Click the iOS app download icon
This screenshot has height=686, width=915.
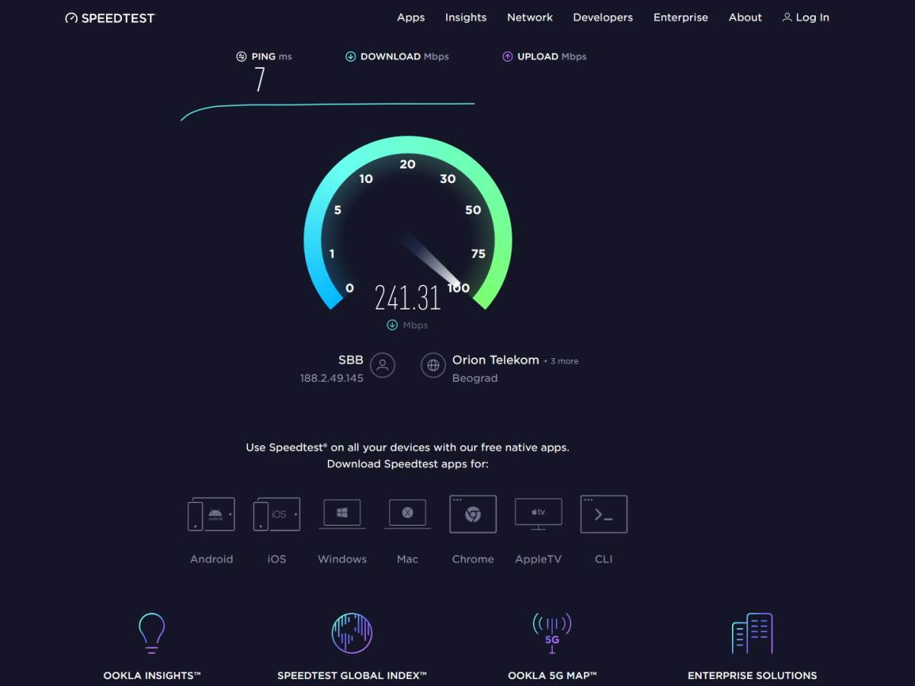[x=276, y=514]
